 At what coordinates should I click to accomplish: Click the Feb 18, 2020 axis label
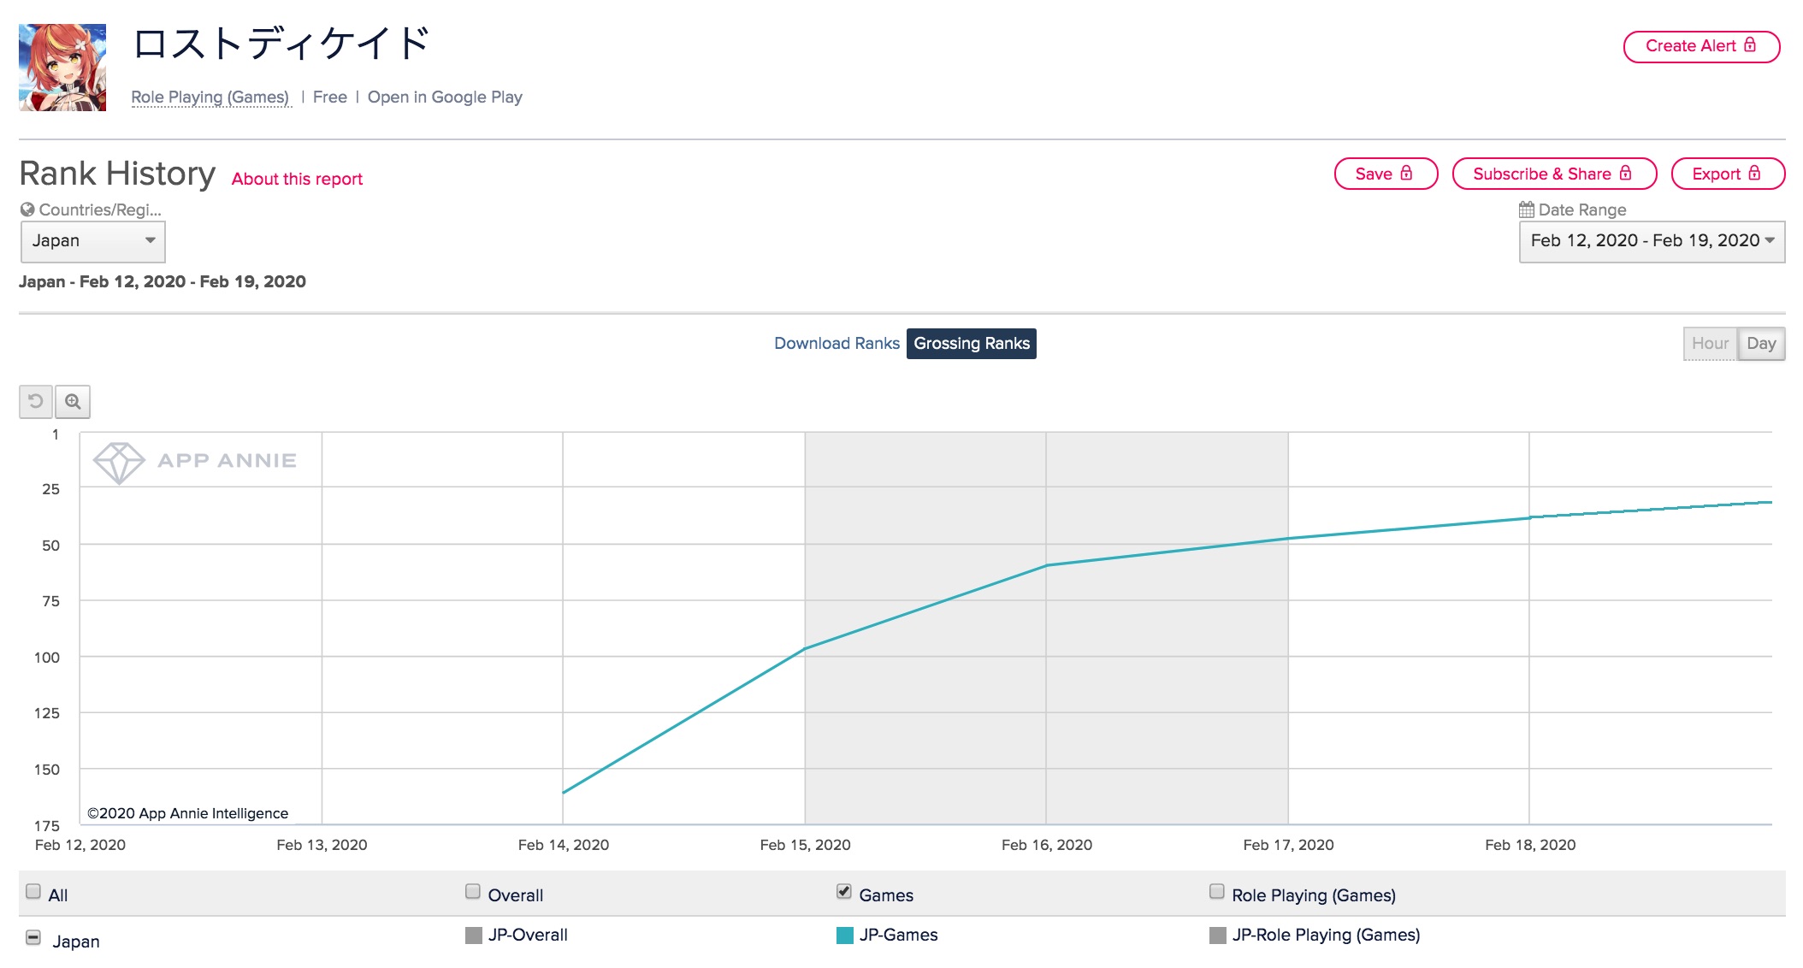pyautogui.click(x=1530, y=845)
